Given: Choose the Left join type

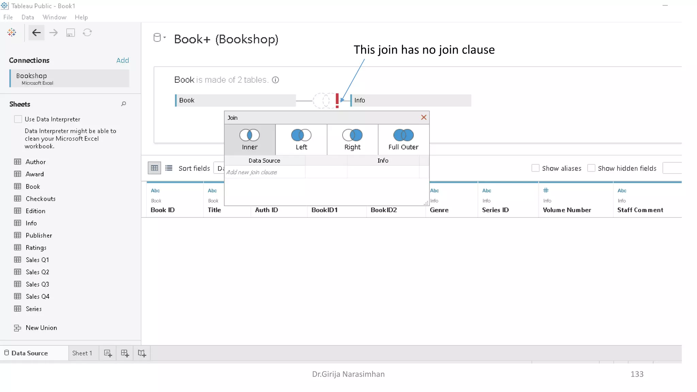Looking at the screenshot, I should point(301,139).
